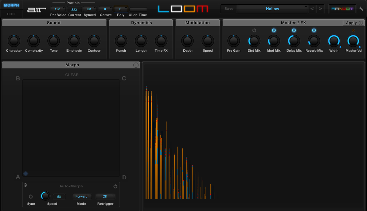This screenshot has height=211, width=367.
Task: Open the Poly voices dropdown
Action: (x=121, y=9)
